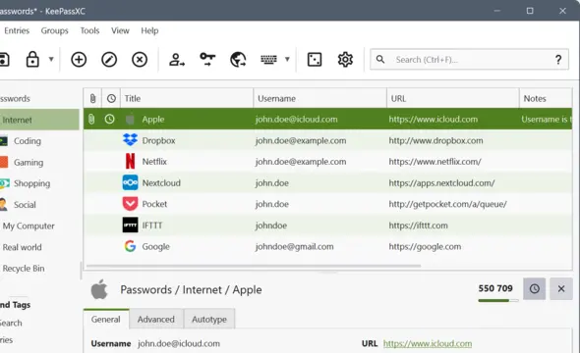Toggle TOTP display clock button in preview
This screenshot has height=353, width=580.
[534, 288]
